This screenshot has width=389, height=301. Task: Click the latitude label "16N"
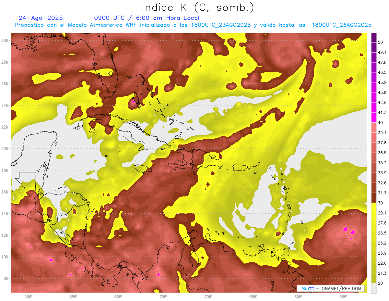[6, 192]
